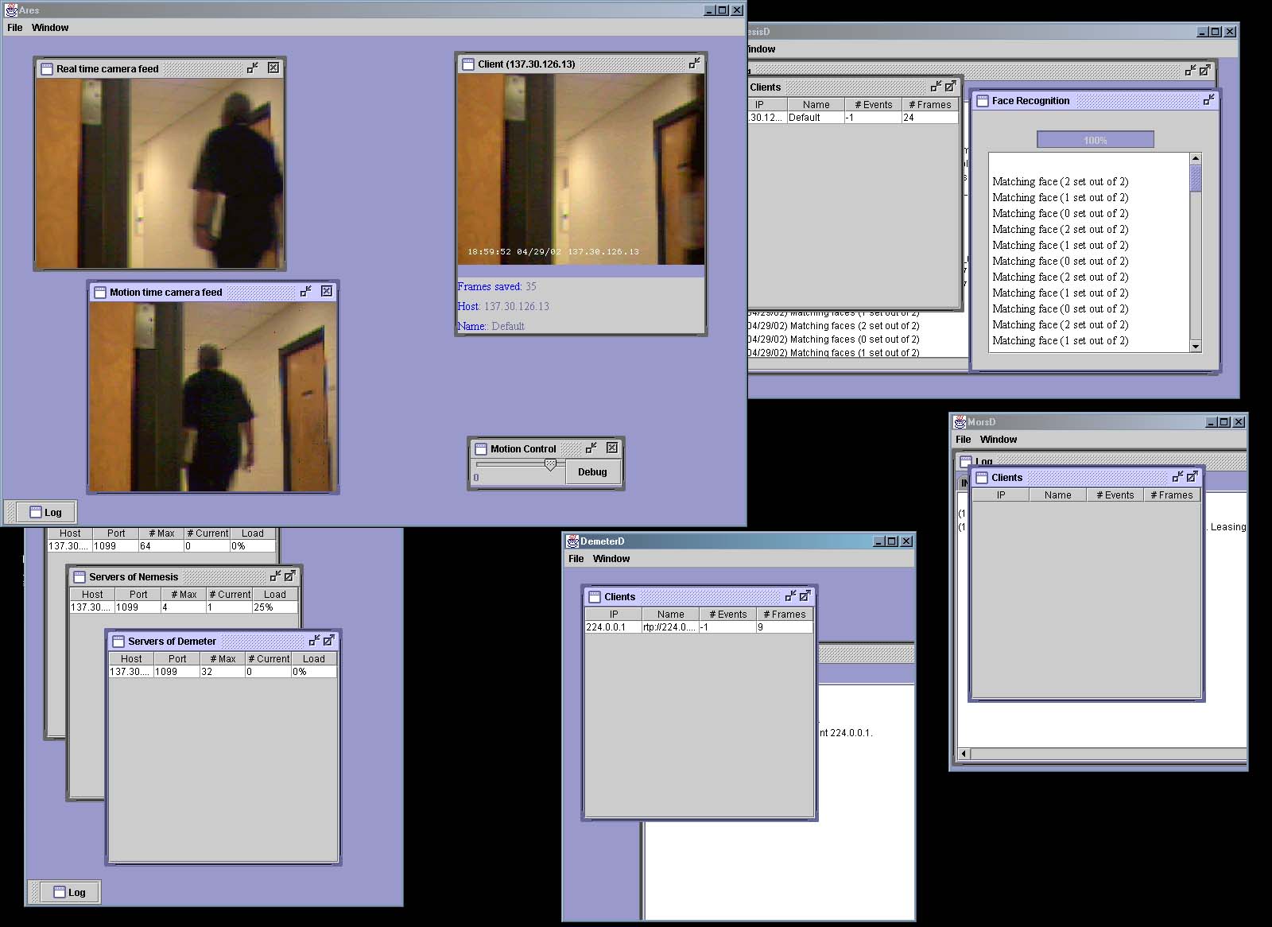Click the scroll up arrow in Face Recognition list
Screen dimensions: 1272x927
[1196, 159]
